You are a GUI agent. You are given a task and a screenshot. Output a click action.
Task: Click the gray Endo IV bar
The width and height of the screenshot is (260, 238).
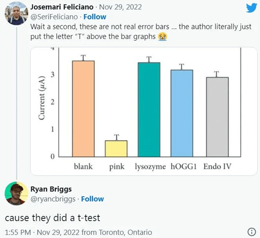pyautogui.click(x=217, y=117)
